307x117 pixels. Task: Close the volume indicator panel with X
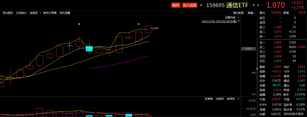238,99
